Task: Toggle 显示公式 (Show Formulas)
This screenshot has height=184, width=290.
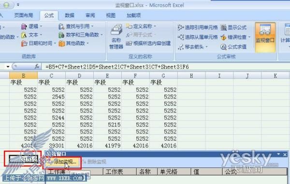Action: click(x=233, y=28)
